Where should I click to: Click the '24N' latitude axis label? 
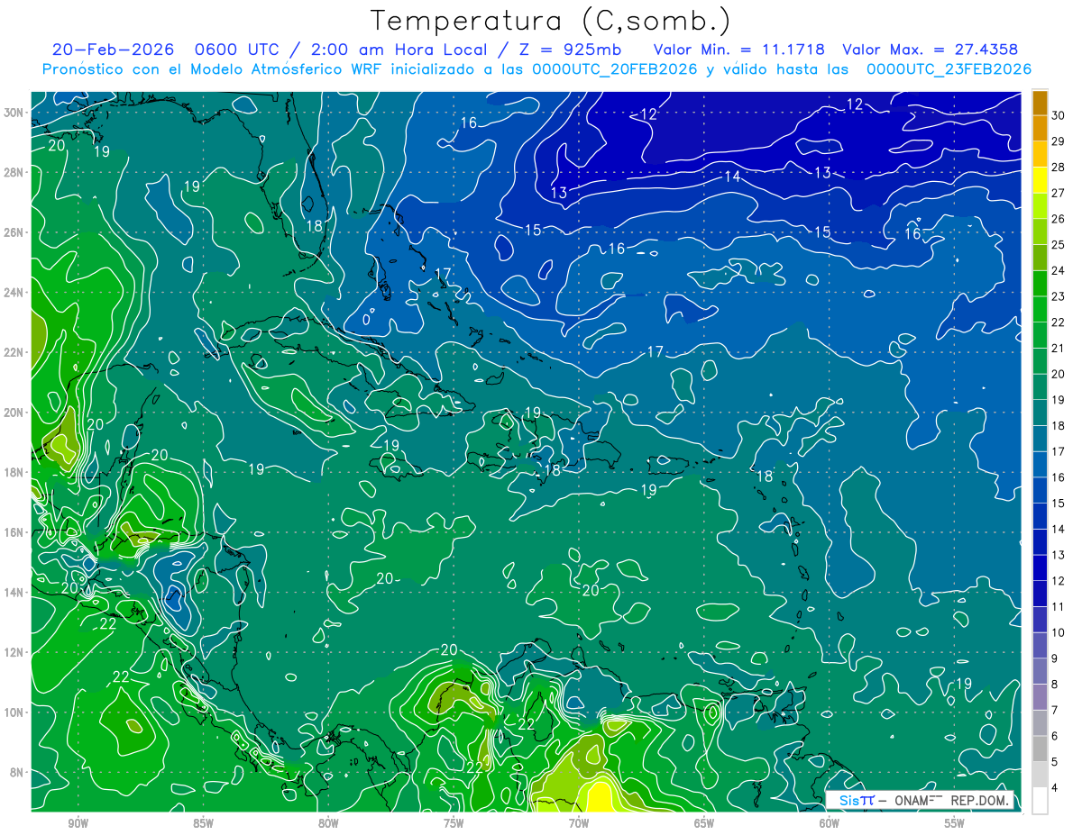click(x=14, y=292)
